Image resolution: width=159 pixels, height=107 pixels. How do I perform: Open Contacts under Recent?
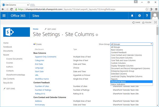pos(10,71)
